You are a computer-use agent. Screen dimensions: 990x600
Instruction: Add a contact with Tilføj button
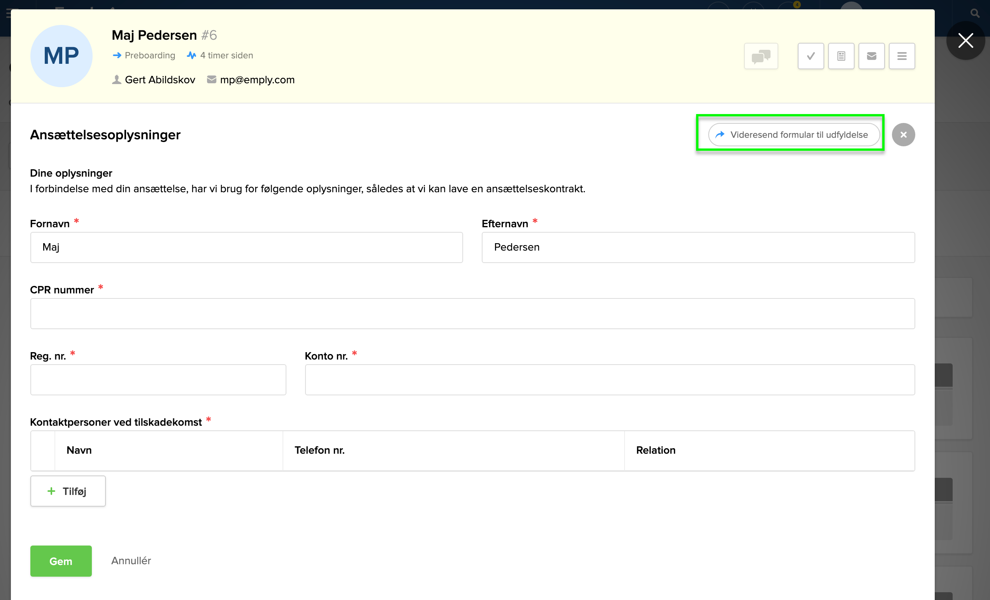click(x=68, y=491)
